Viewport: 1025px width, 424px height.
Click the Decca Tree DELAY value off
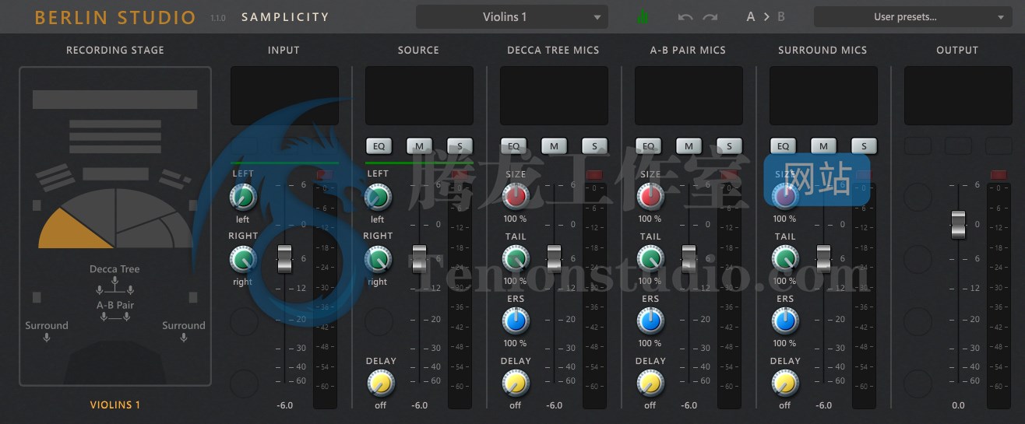[515, 405]
